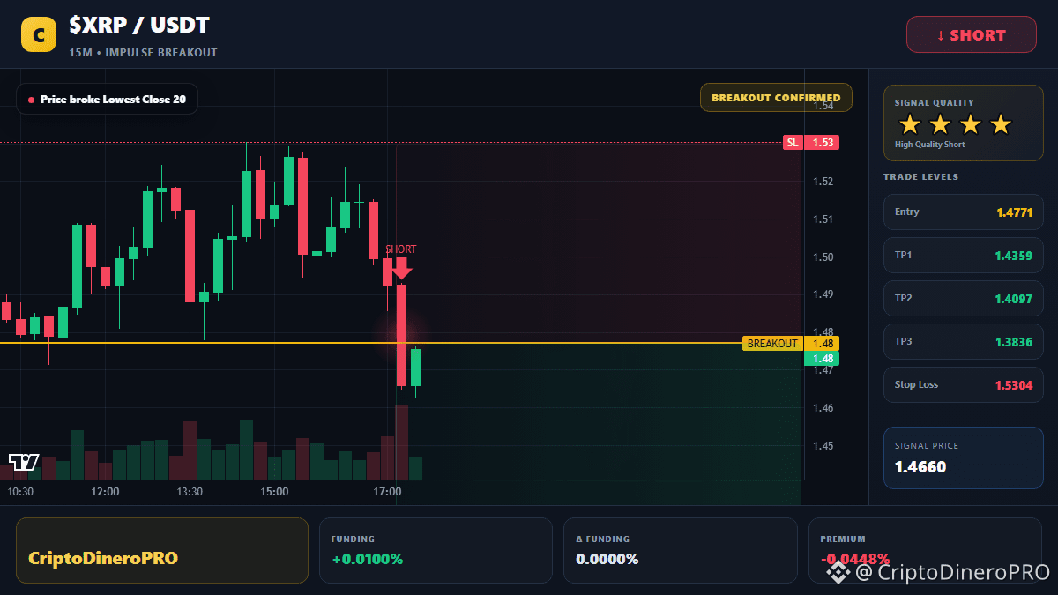Click the 15M Impulse Breakout subtitle
Viewport: 1058px width, 595px height.
[x=143, y=53]
